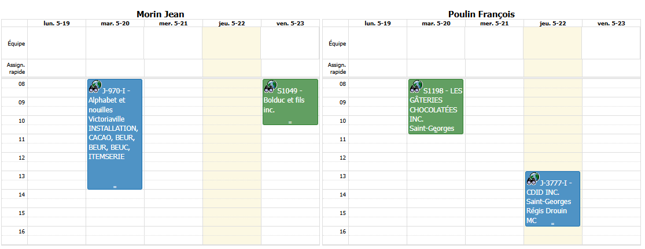Select Morin Jean's mar. 5-20 column header
Screen dimensions: 645x249
coord(115,23)
